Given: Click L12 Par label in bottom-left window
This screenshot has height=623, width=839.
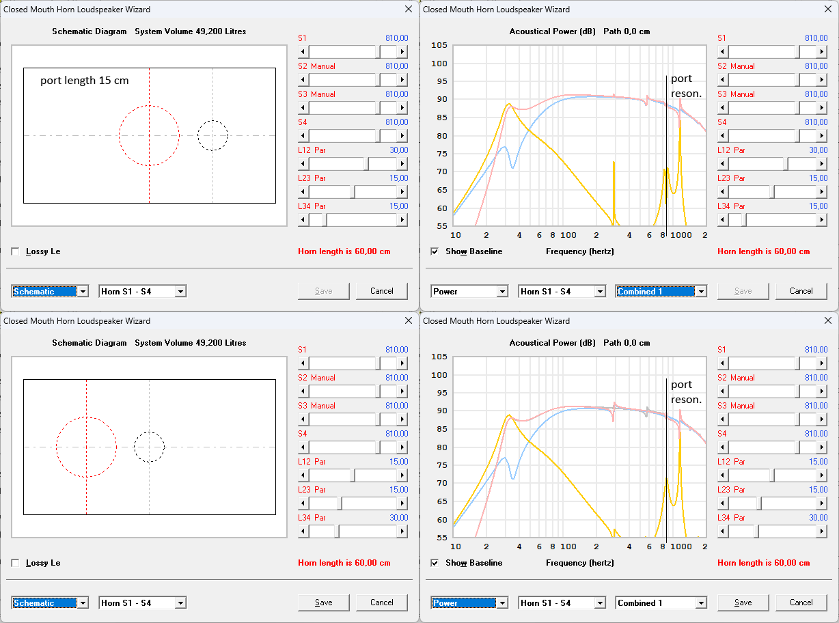Looking at the screenshot, I should point(312,462).
